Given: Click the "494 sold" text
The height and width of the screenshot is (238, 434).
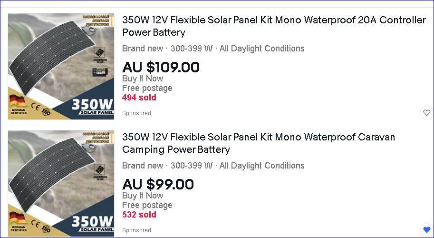Looking at the screenshot, I should [x=139, y=98].
